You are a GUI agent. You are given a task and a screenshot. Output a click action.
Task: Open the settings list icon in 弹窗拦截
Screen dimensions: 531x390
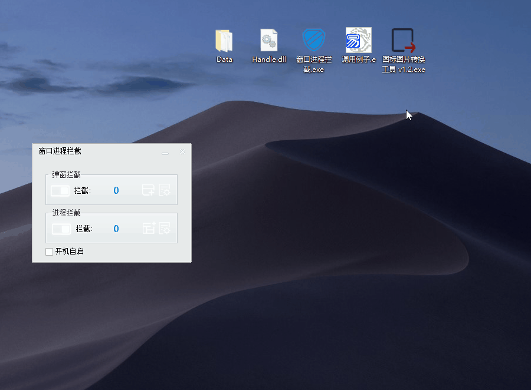pos(165,190)
